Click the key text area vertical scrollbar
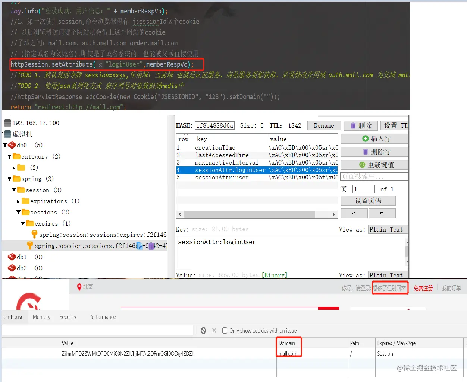This screenshot has height=382, width=467. [407, 252]
